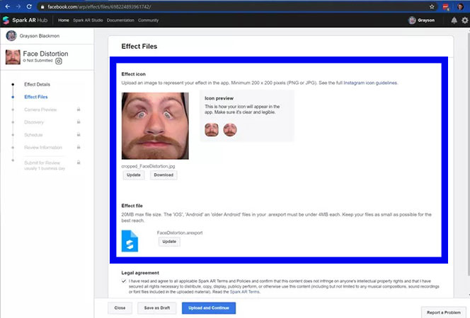Select the Effect Files step
This screenshot has height=318, width=470.
click(x=36, y=97)
